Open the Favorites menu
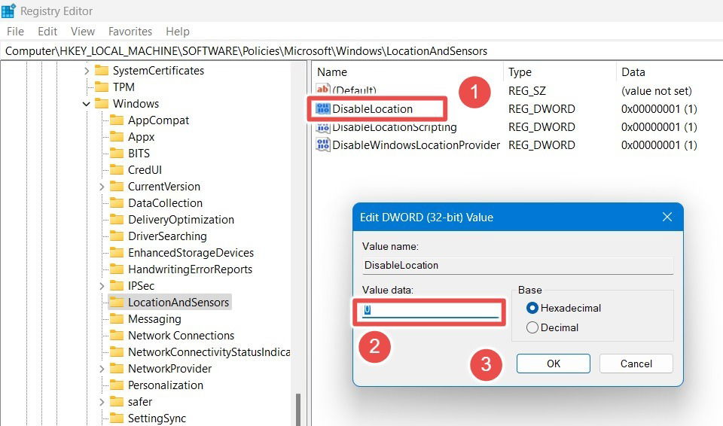The width and height of the screenshot is (723, 426). pyautogui.click(x=130, y=32)
